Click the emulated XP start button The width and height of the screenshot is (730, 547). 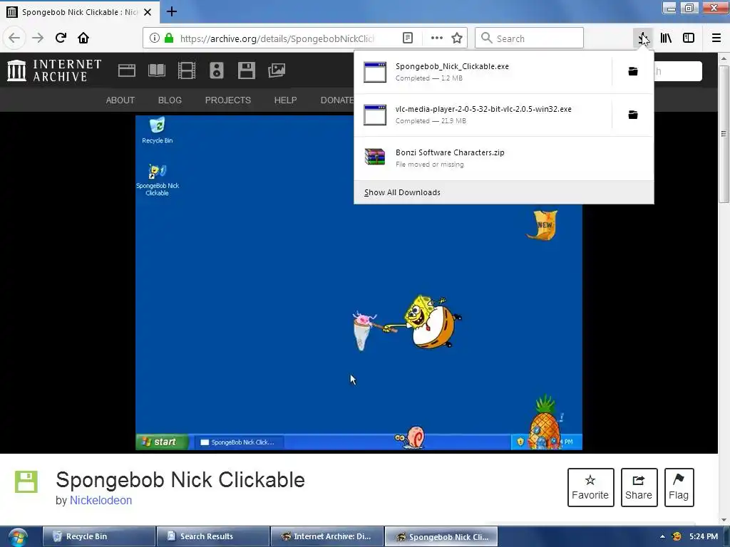click(x=162, y=442)
